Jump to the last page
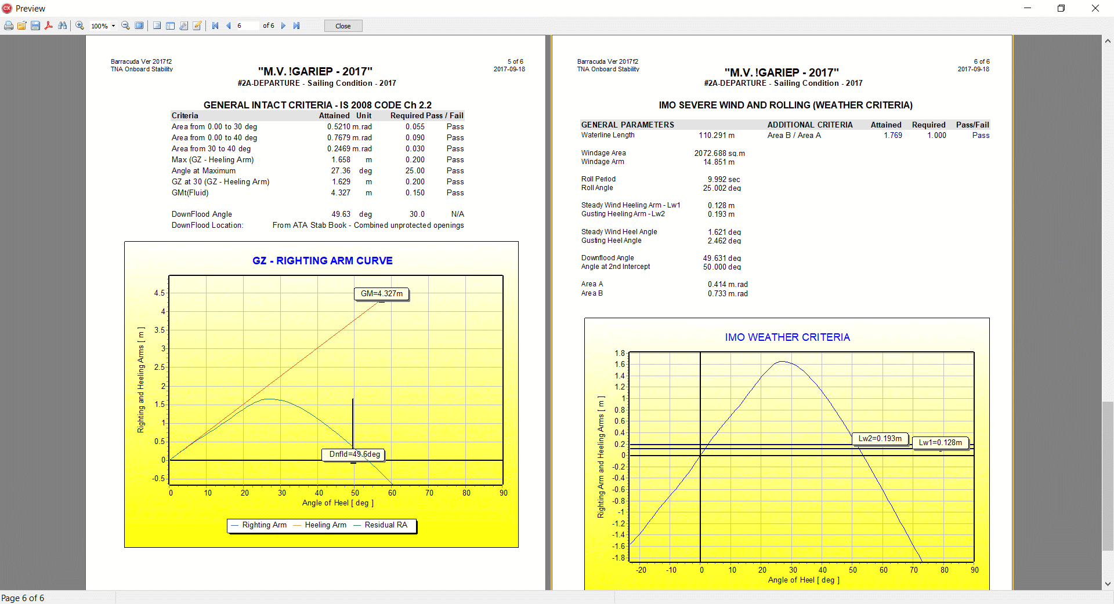 296,26
